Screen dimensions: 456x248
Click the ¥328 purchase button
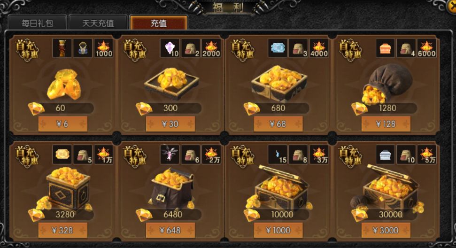62,230
